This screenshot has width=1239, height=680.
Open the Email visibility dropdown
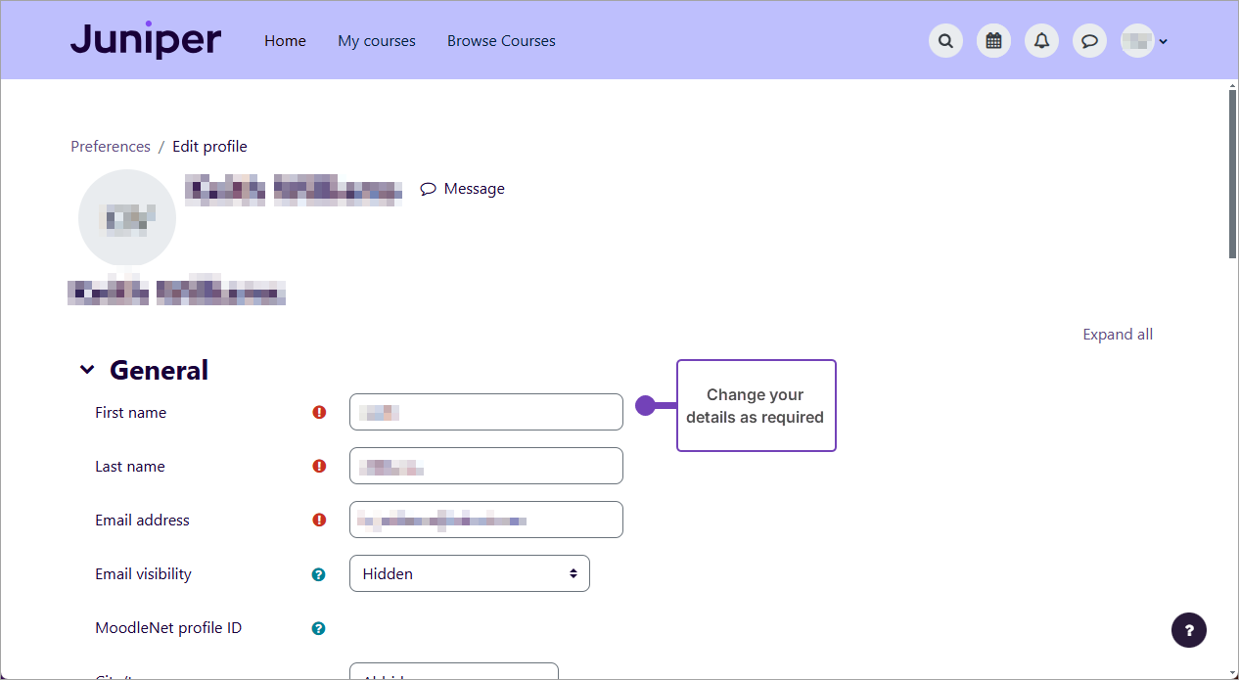[x=469, y=573]
